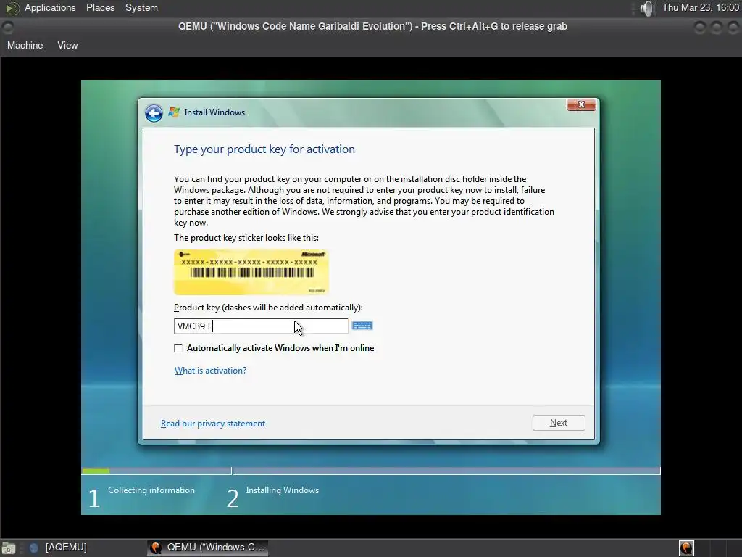Image resolution: width=742 pixels, height=557 pixels.
Task: Open the System menu
Action: click(141, 7)
